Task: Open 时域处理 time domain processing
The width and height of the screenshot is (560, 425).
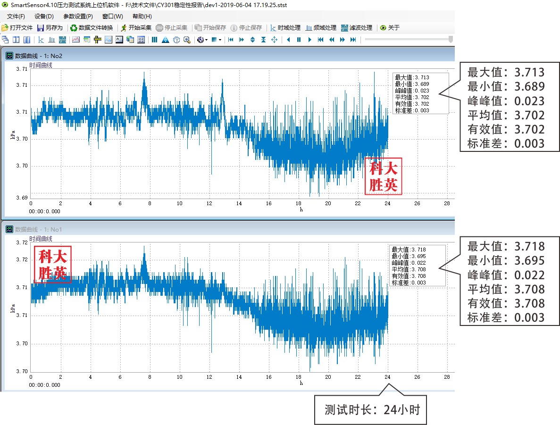Action: click(285, 28)
